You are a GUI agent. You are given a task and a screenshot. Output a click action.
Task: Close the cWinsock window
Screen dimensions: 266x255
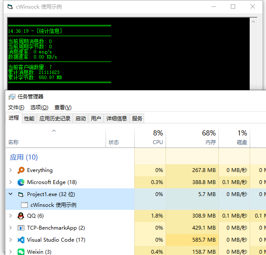pos(253,7)
